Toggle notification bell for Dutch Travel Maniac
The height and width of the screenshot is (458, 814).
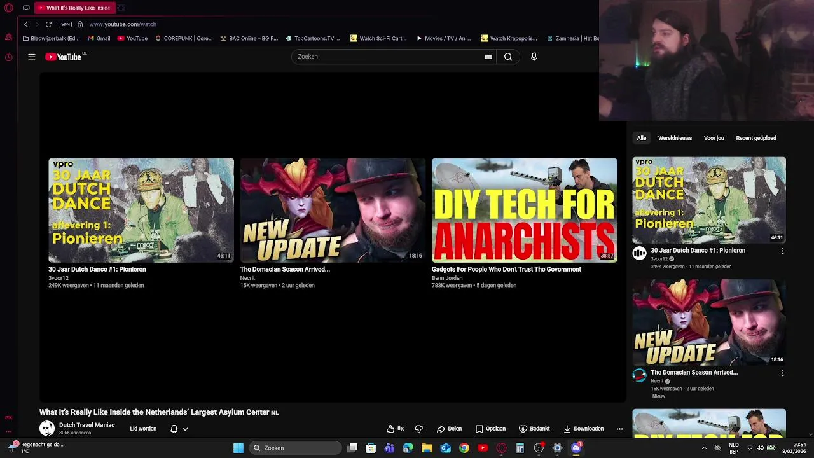(x=174, y=429)
